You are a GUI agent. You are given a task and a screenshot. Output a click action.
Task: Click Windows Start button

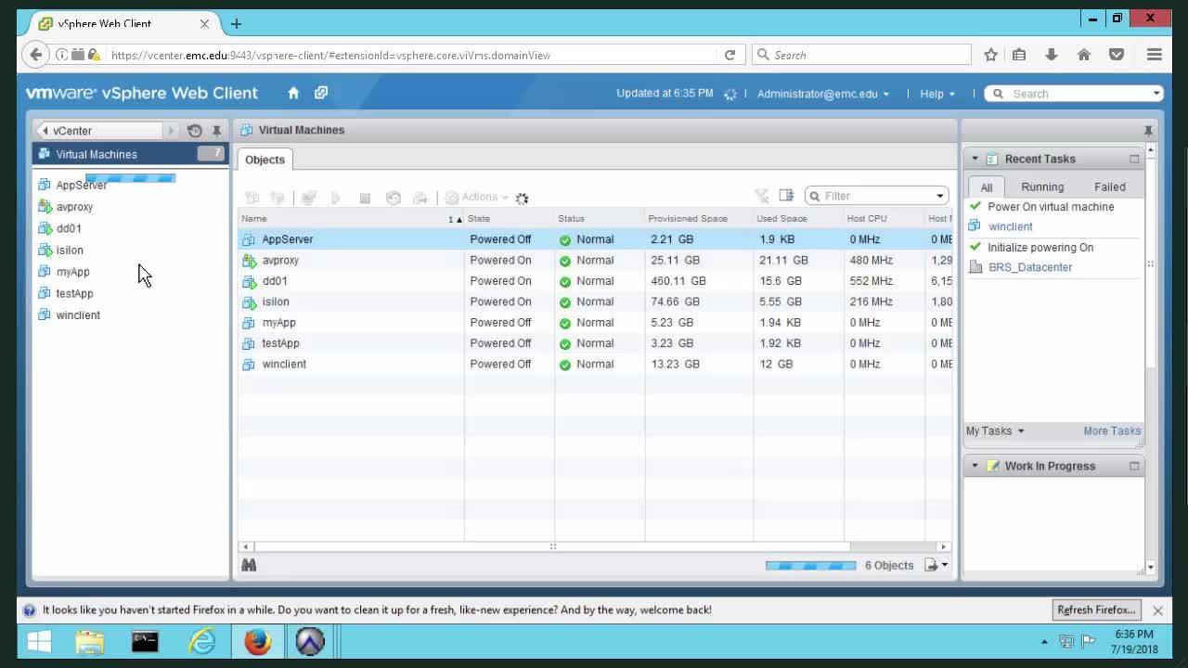39,641
